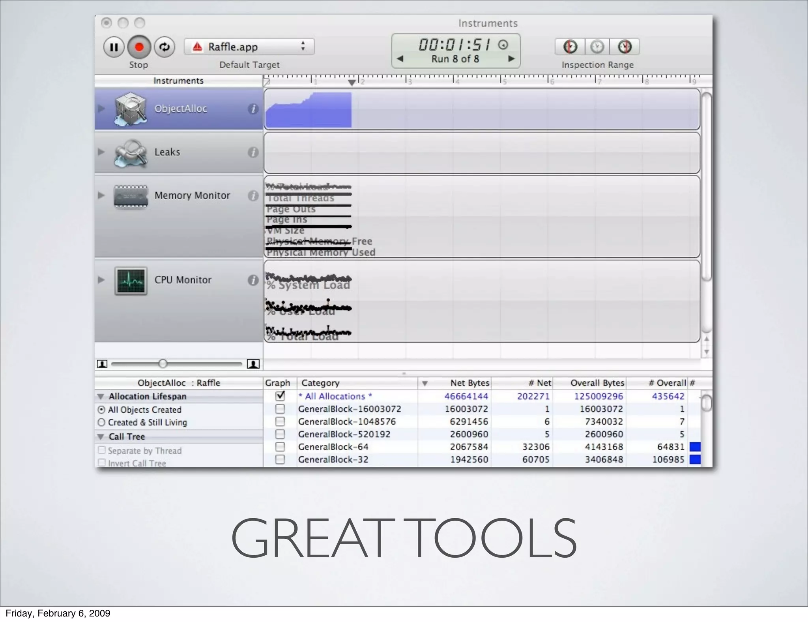The width and height of the screenshot is (808, 622).
Task: Sort by the Category column header
Action: 357,383
